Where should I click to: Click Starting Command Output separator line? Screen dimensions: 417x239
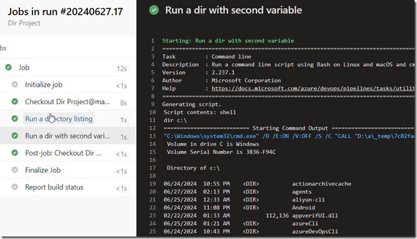pos(289,128)
